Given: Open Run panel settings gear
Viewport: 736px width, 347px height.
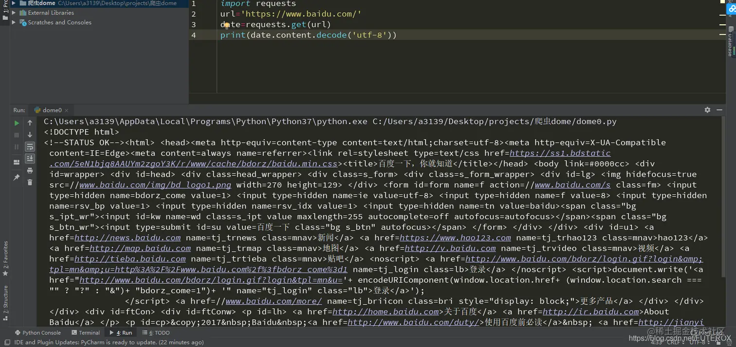Looking at the screenshot, I should (x=707, y=110).
